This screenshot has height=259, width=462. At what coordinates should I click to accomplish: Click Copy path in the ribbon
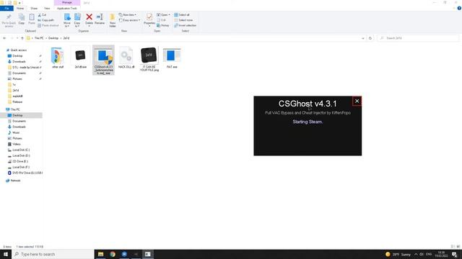click(45, 20)
